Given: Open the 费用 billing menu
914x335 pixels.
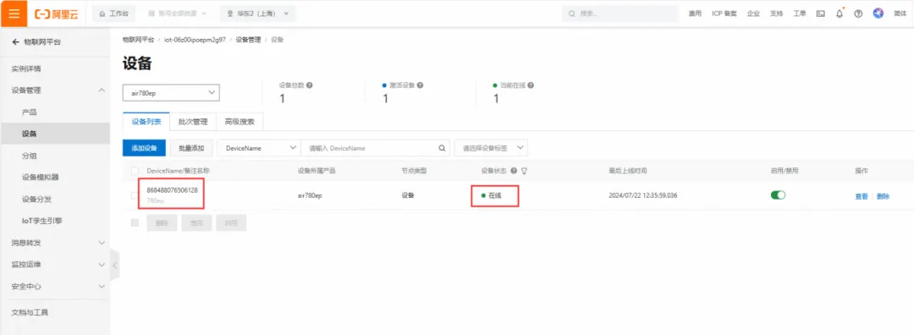Looking at the screenshot, I should (x=695, y=14).
